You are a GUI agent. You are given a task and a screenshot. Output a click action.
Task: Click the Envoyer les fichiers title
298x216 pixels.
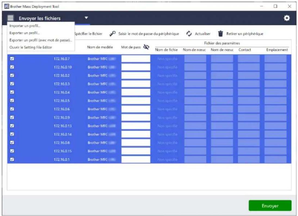click(x=39, y=18)
